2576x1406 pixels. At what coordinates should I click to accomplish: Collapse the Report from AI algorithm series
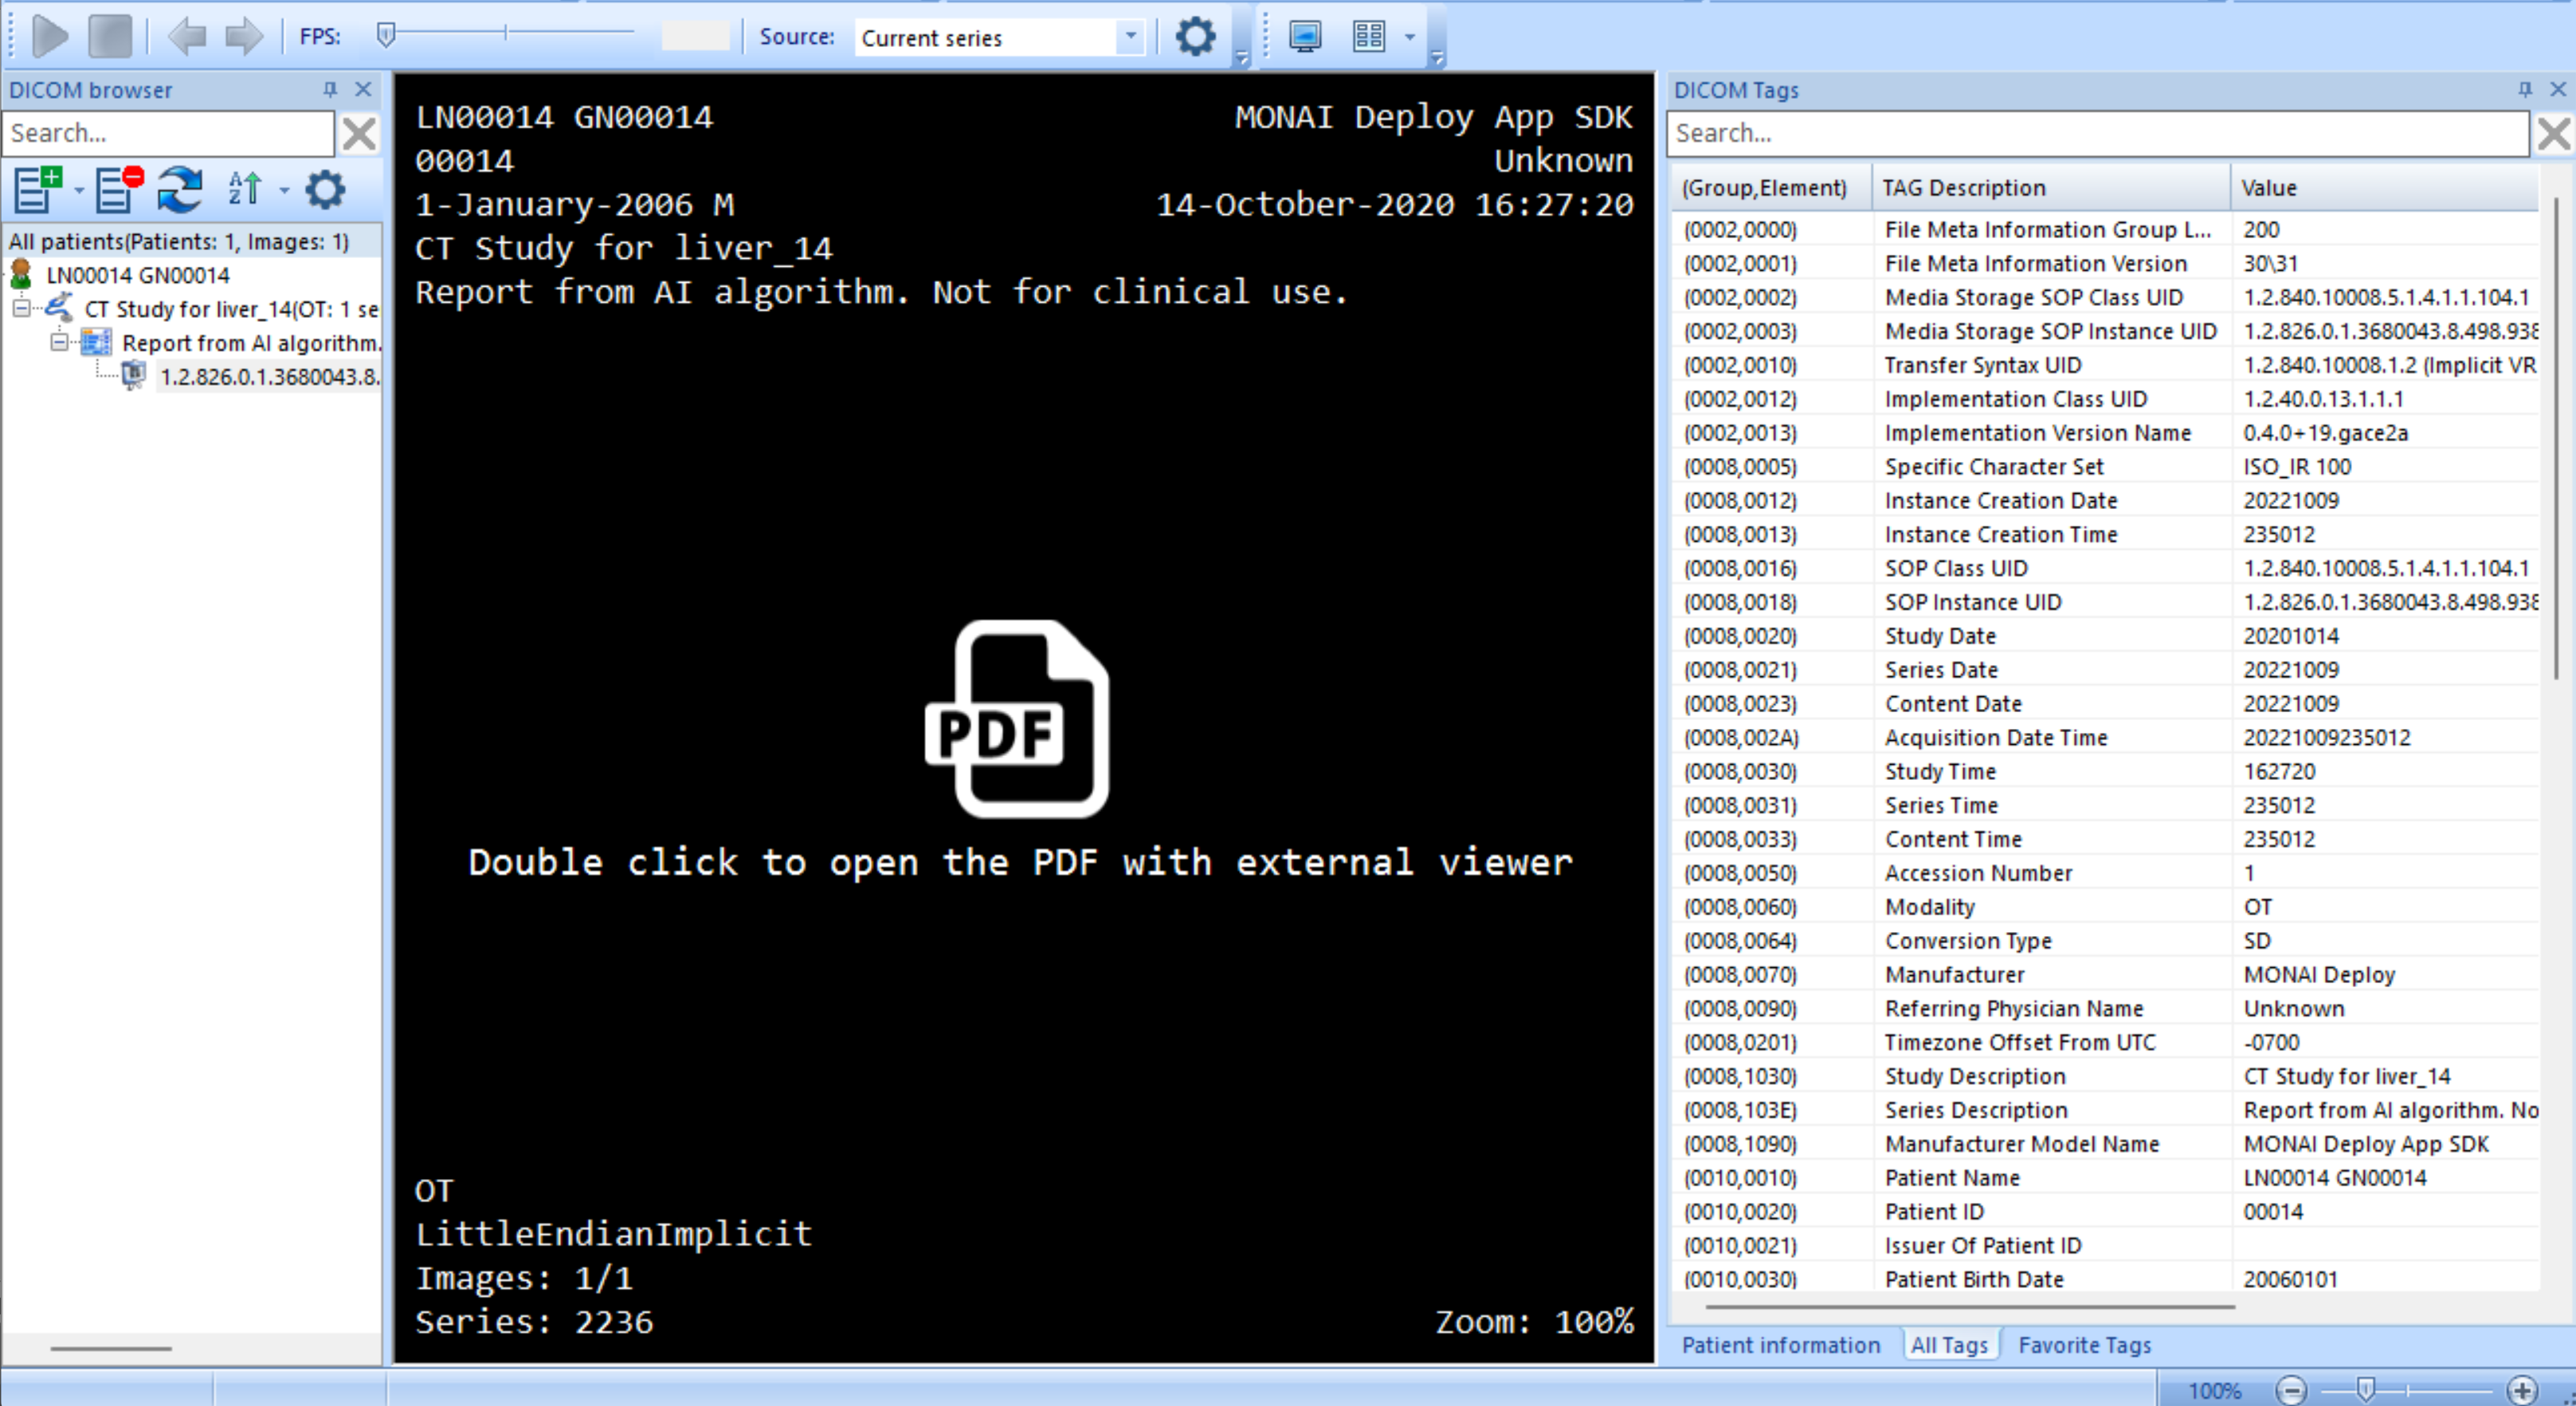pos(59,342)
